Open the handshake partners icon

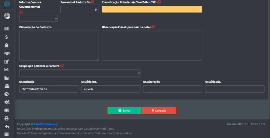pos(7,53)
